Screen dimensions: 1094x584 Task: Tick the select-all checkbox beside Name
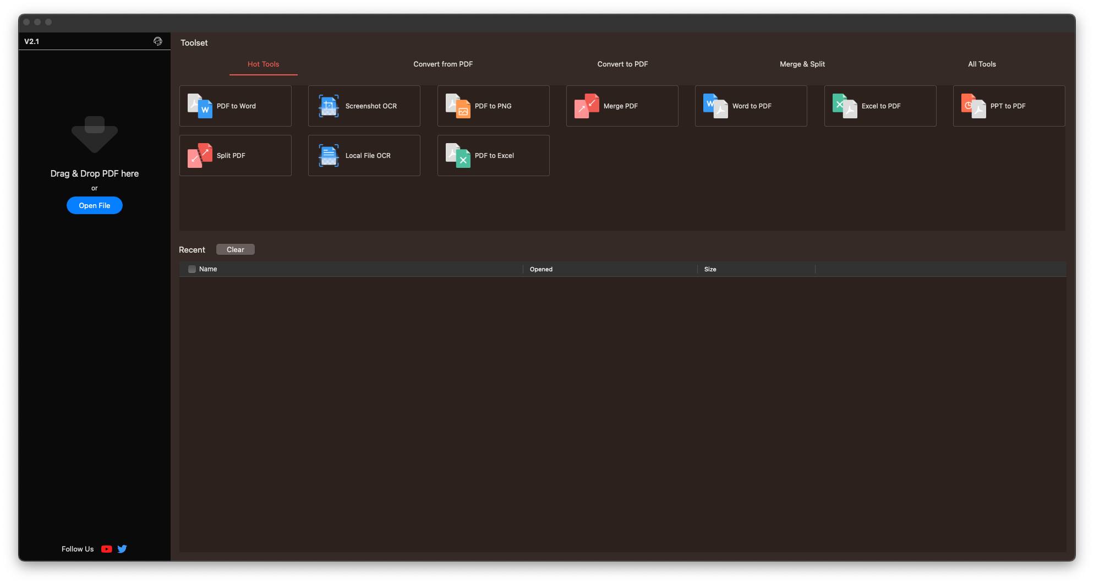192,269
